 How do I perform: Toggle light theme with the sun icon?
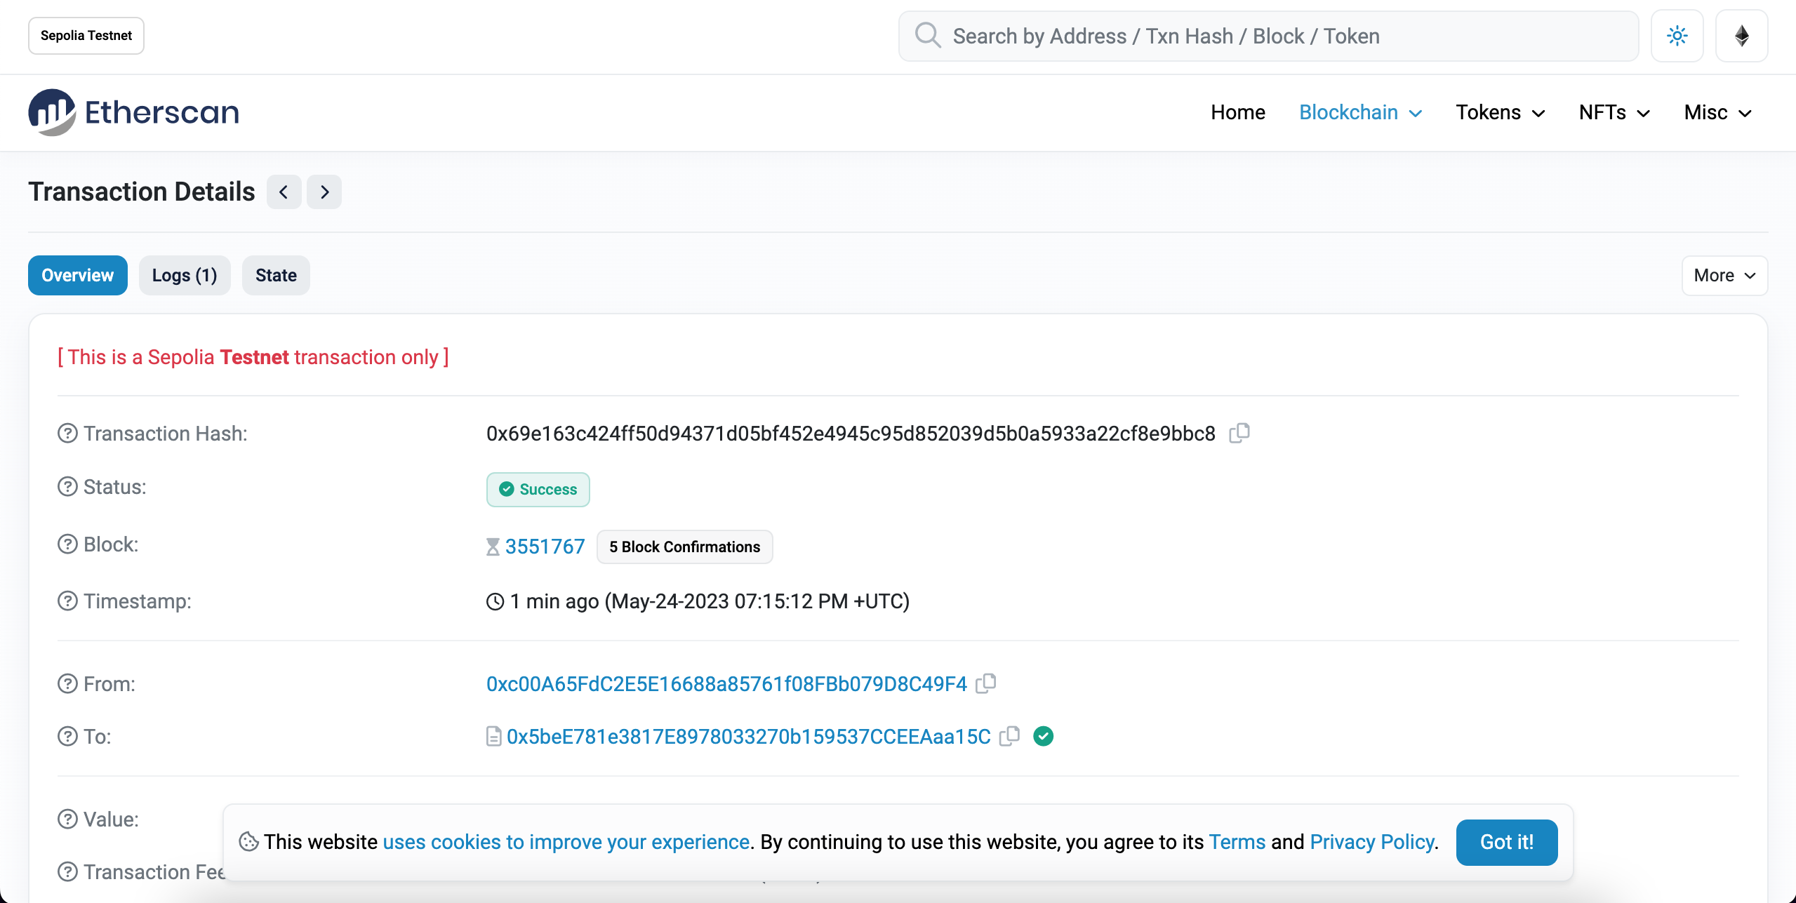1677,35
